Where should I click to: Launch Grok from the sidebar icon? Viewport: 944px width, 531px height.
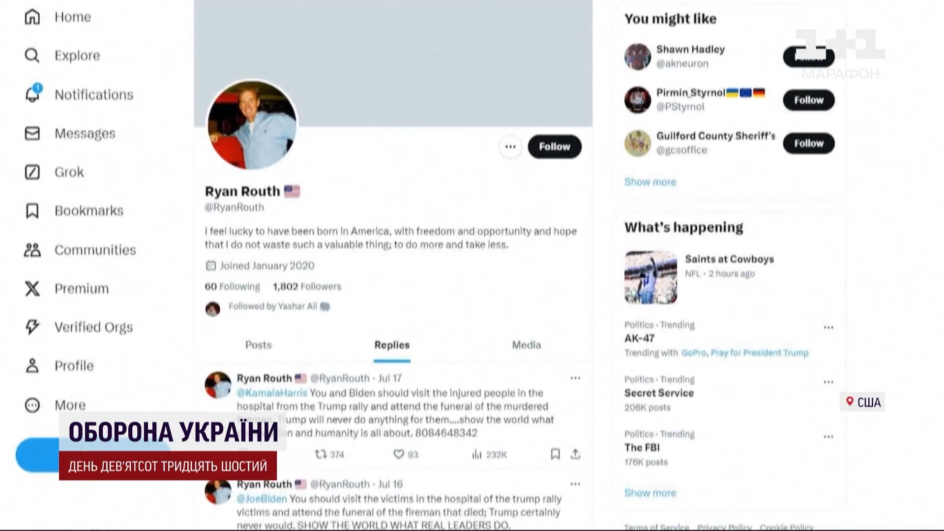click(32, 172)
